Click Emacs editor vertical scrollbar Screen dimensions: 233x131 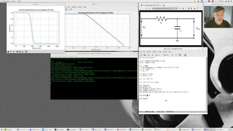207,84
